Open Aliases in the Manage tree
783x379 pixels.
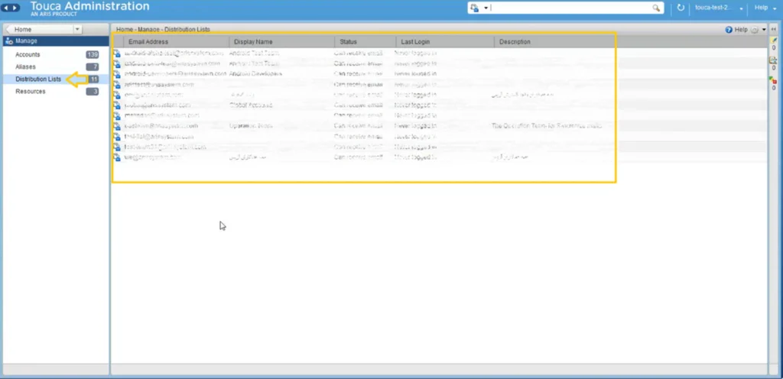(25, 66)
